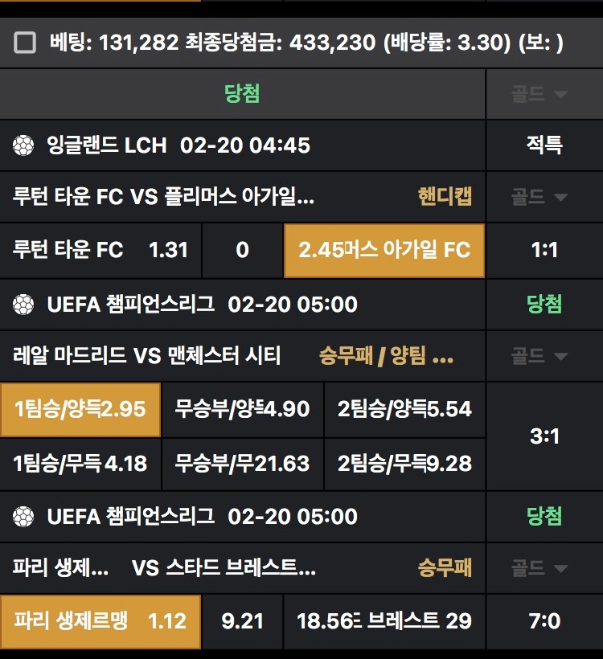This screenshot has width=603, height=659.
Task: Select 18.56 브레스트 29 away odds
Action: tap(384, 621)
